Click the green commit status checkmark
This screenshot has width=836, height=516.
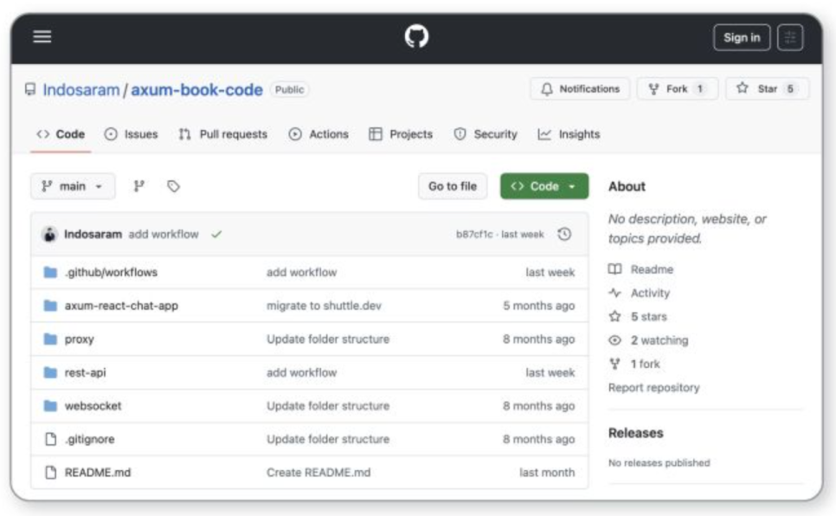point(216,235)
